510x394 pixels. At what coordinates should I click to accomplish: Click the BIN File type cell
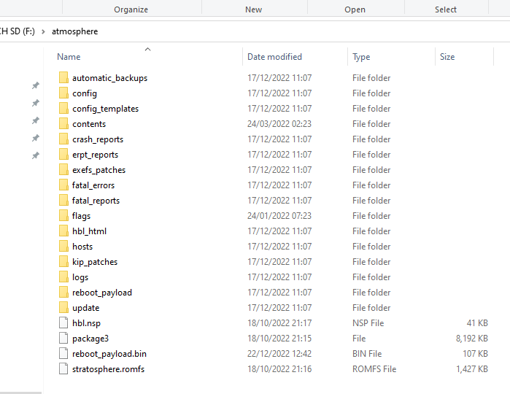pos(367,353)
